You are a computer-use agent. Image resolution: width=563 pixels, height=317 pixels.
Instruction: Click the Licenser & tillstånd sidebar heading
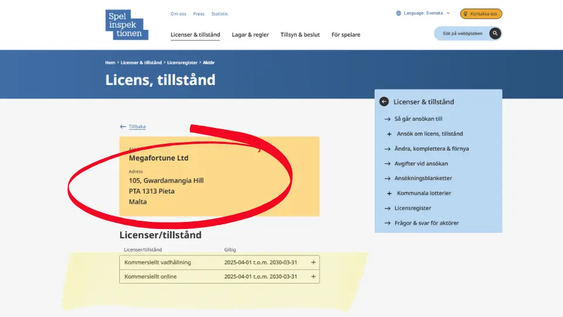click(423, 102)
